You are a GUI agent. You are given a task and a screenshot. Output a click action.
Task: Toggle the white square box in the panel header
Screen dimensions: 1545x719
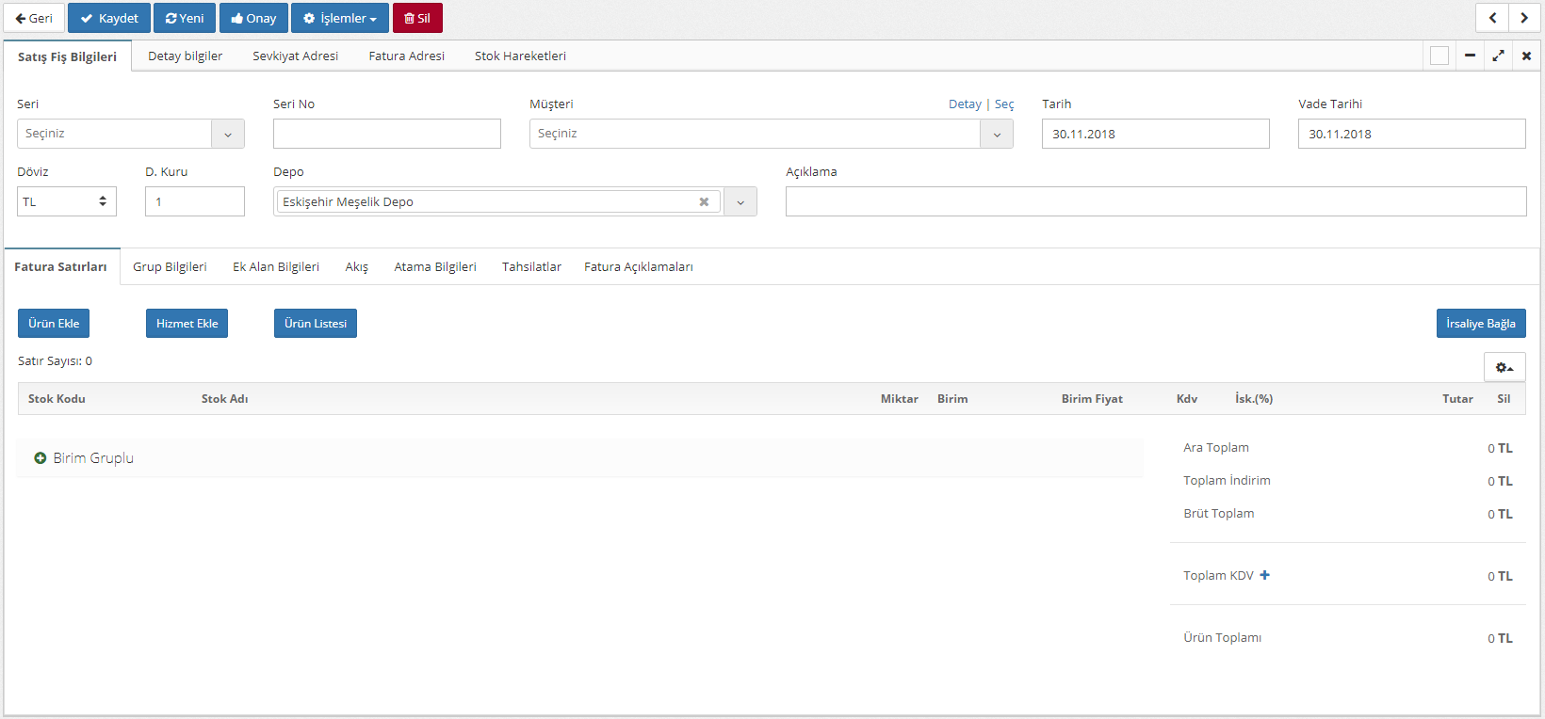(1439, 56)
